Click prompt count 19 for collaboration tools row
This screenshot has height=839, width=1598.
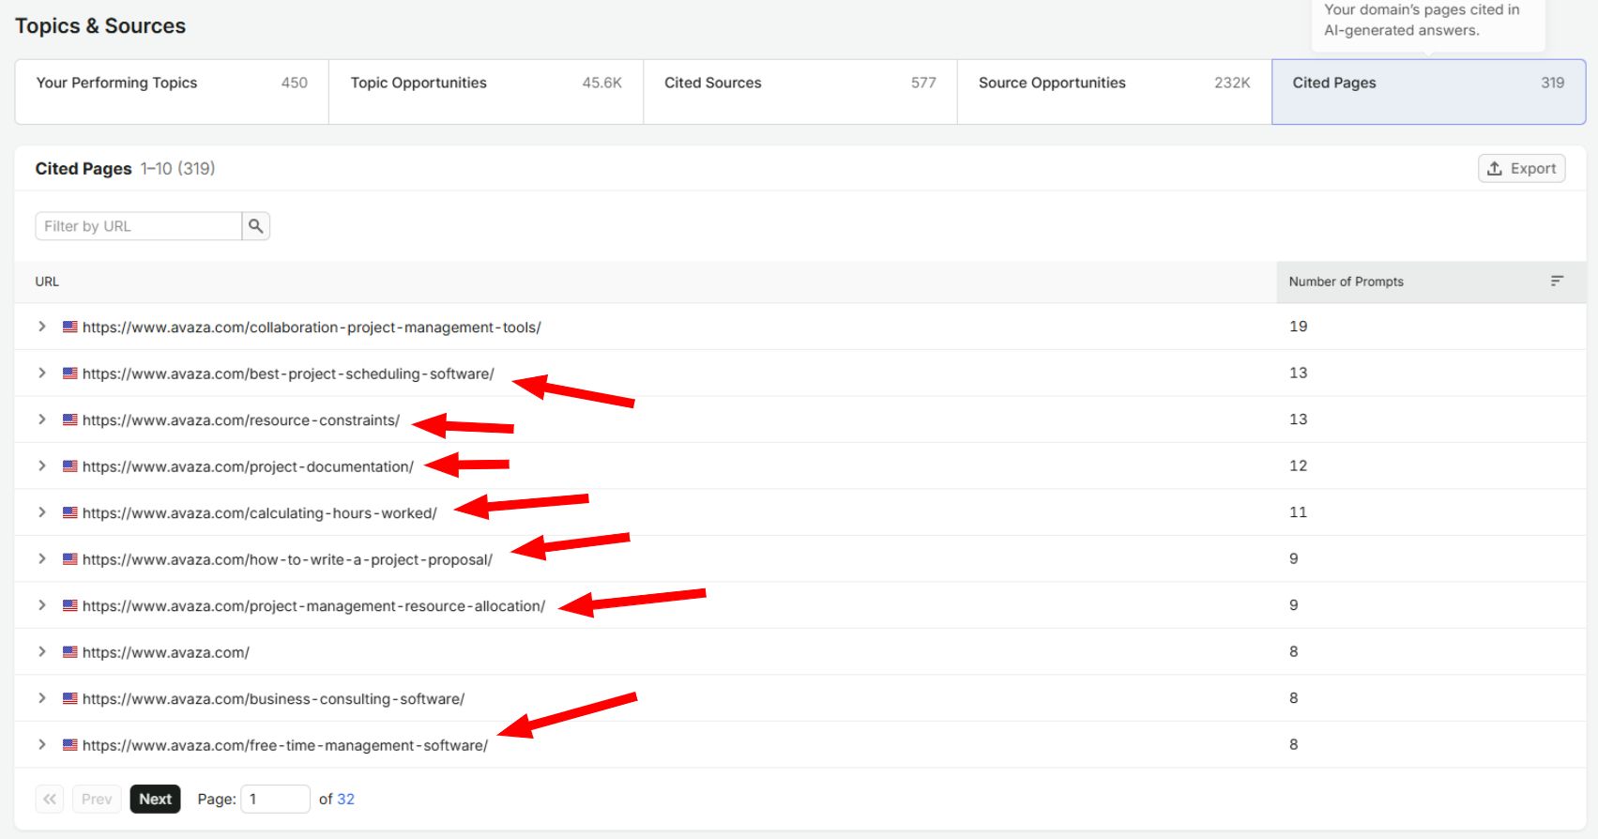point(1298,327)
